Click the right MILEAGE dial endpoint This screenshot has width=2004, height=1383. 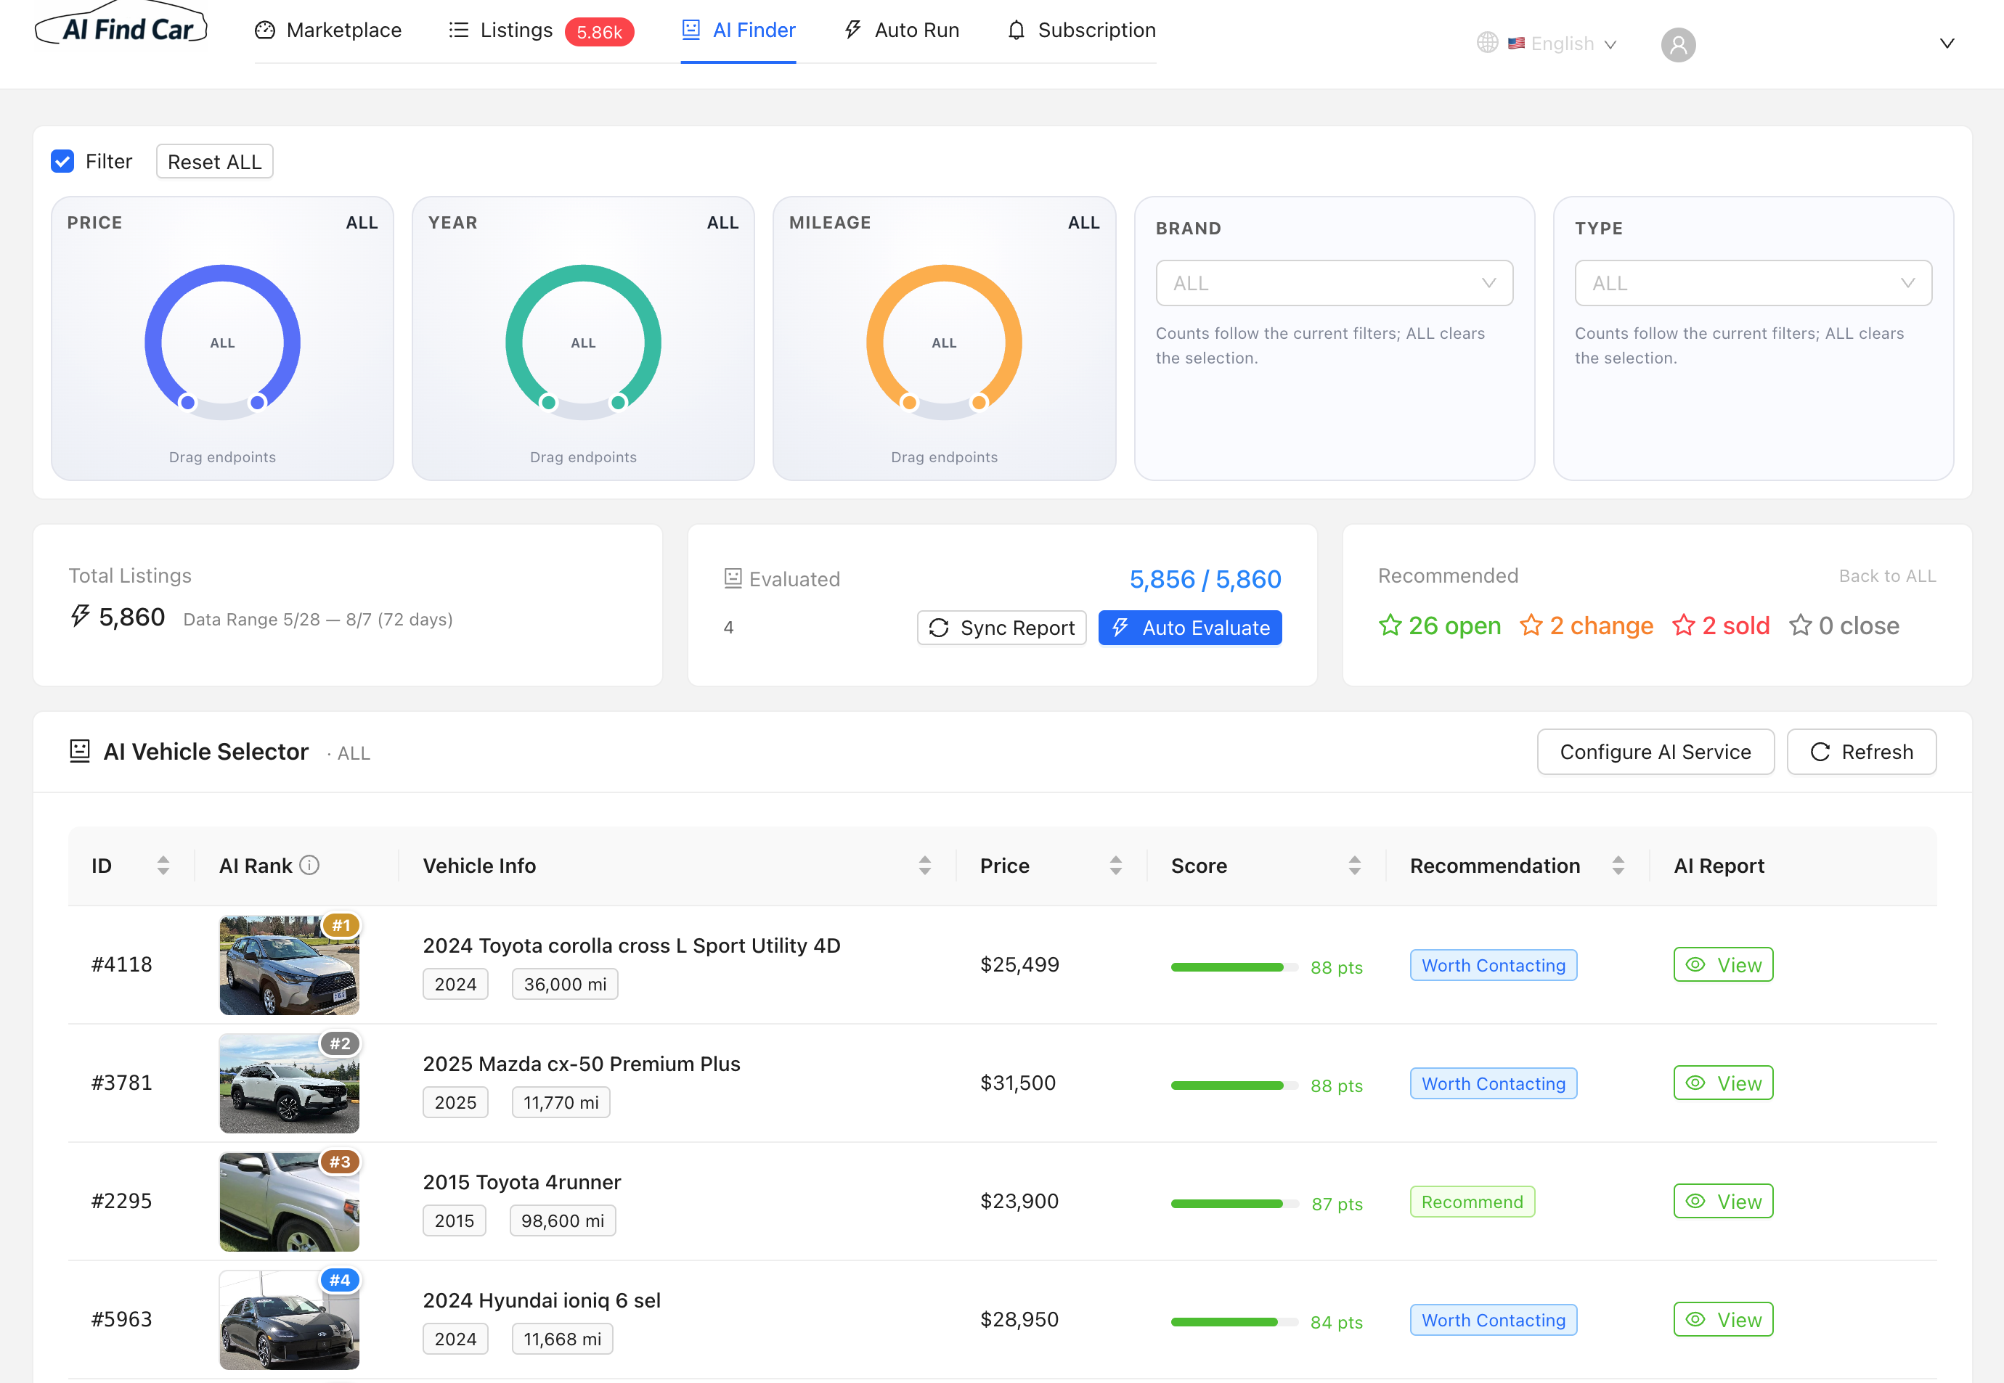pyautogui.click(x=979, y=402)
